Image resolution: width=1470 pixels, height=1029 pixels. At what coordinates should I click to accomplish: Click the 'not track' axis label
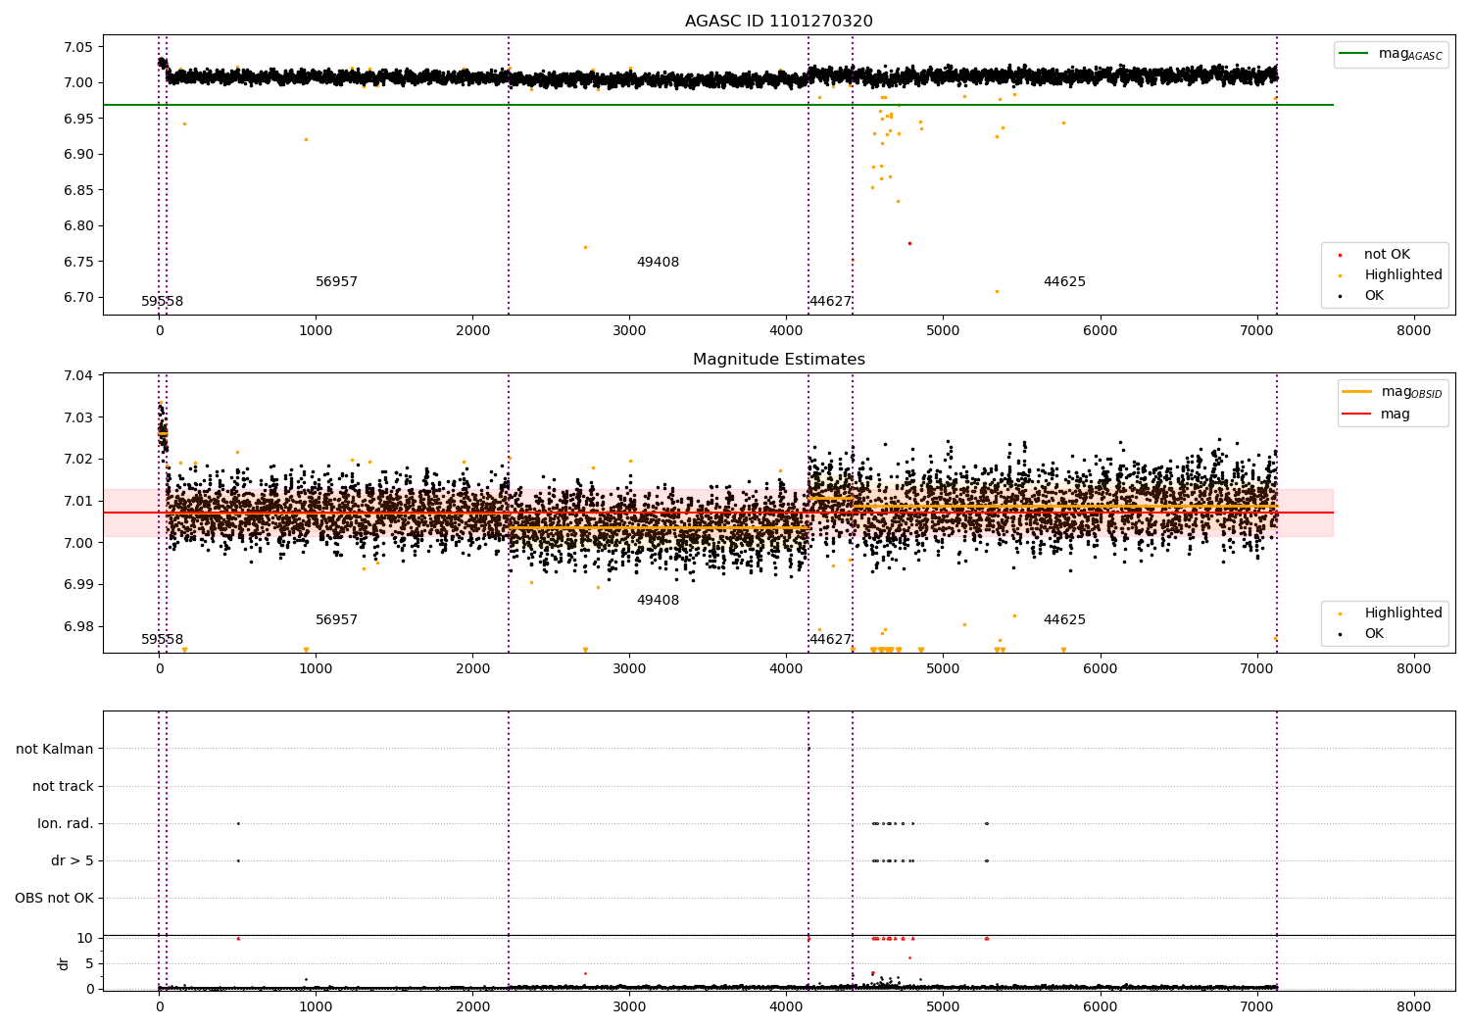pos(63,786)
